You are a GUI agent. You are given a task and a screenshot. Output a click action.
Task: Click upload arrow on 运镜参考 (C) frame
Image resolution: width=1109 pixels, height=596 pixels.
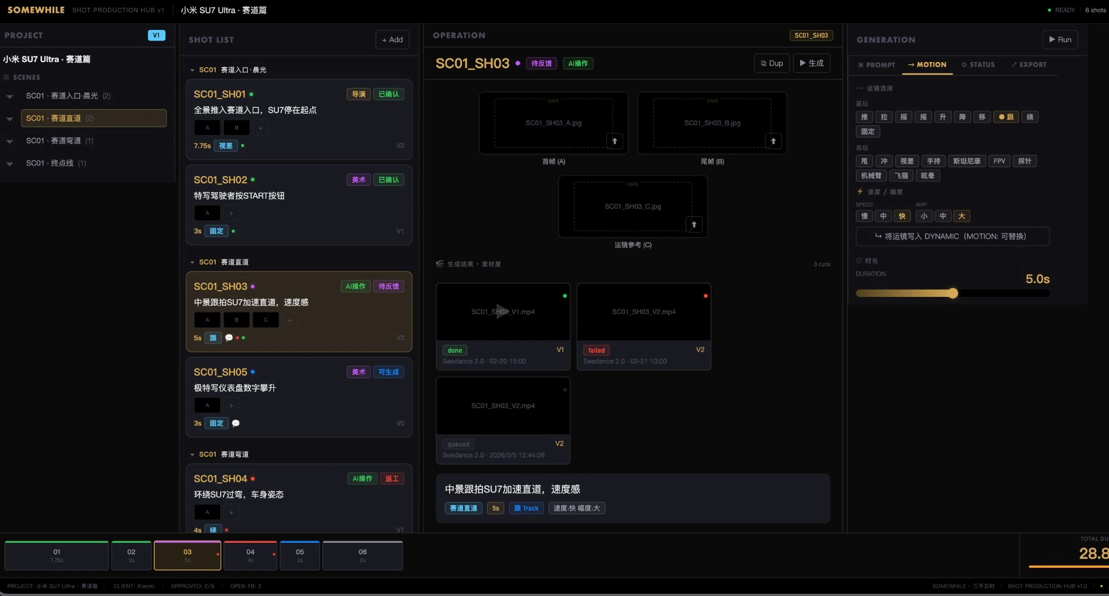(x=694, y=224)
